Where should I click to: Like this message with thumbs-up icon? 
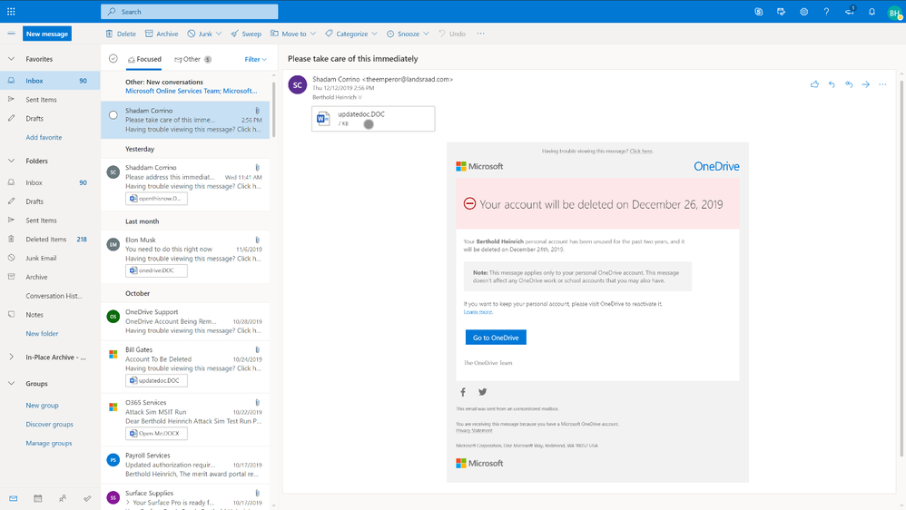[x=814, y=84]
